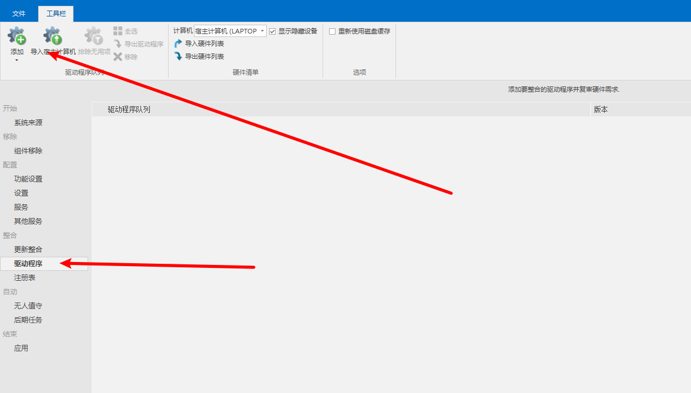Open the 文件 menu tab

[x=19, y=14]
